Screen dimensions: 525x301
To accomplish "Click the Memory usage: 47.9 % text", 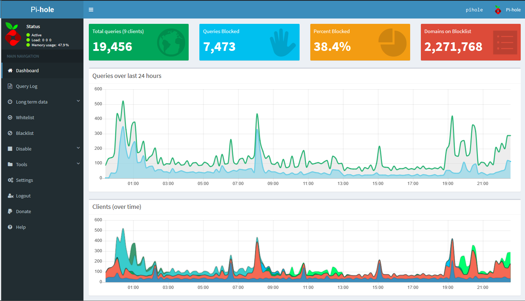I will pyautogui.click(x=50, y=45).
